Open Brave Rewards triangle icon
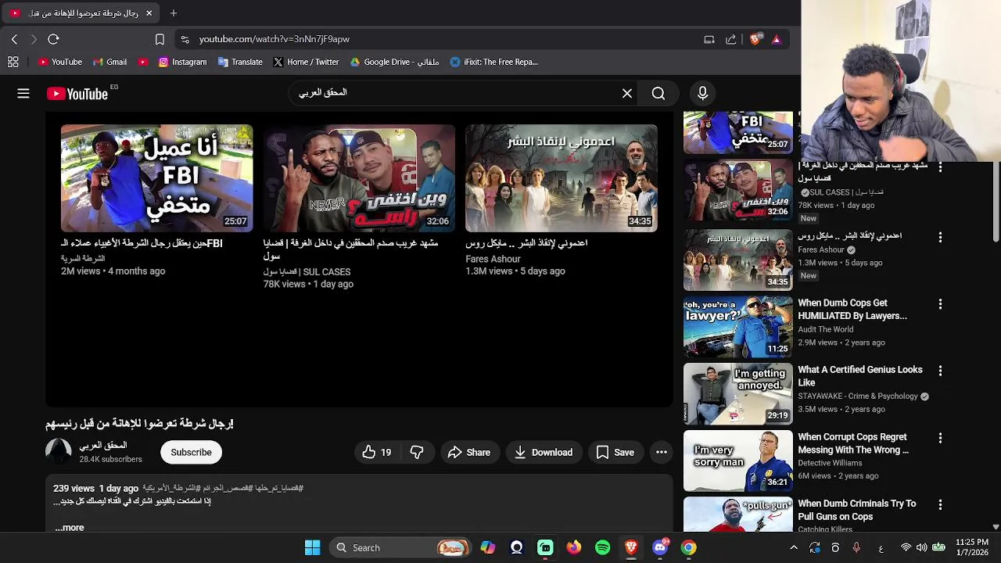The image size is (1001, 563). coord(777,39)
